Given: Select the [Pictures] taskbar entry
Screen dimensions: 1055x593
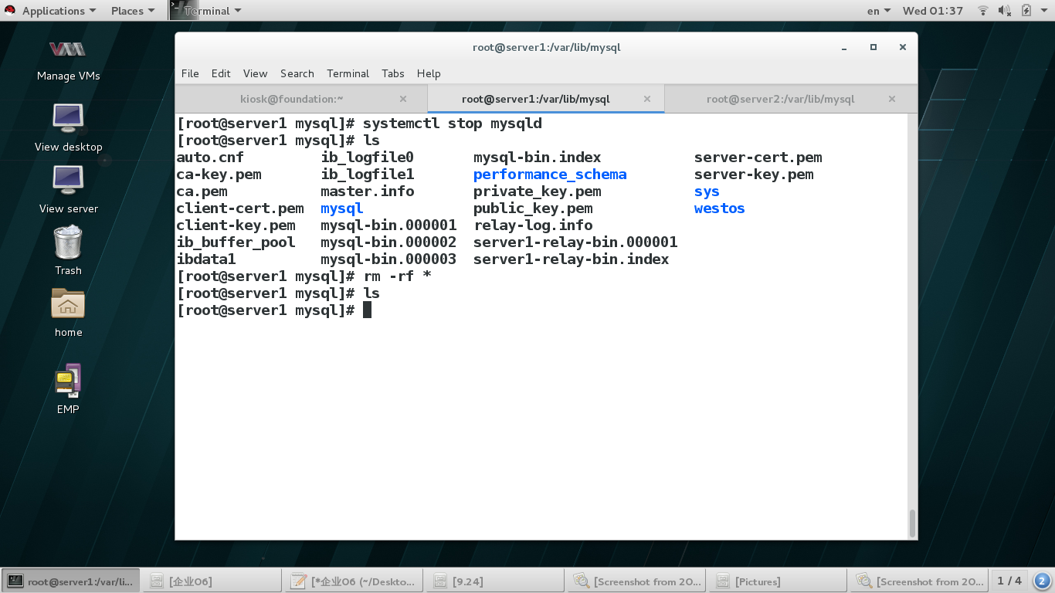Looking at the screenshot, I should [777, 581].
